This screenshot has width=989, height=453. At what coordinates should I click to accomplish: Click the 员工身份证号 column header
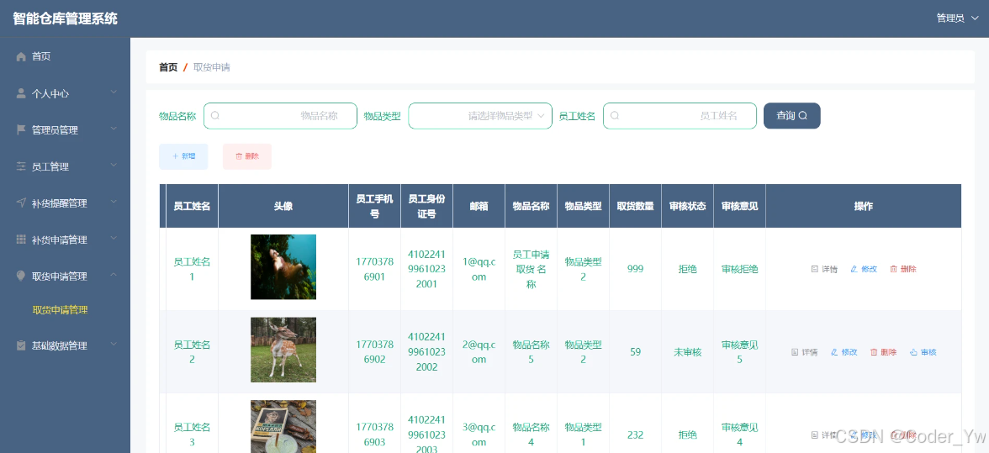click(x=426, y=206)
